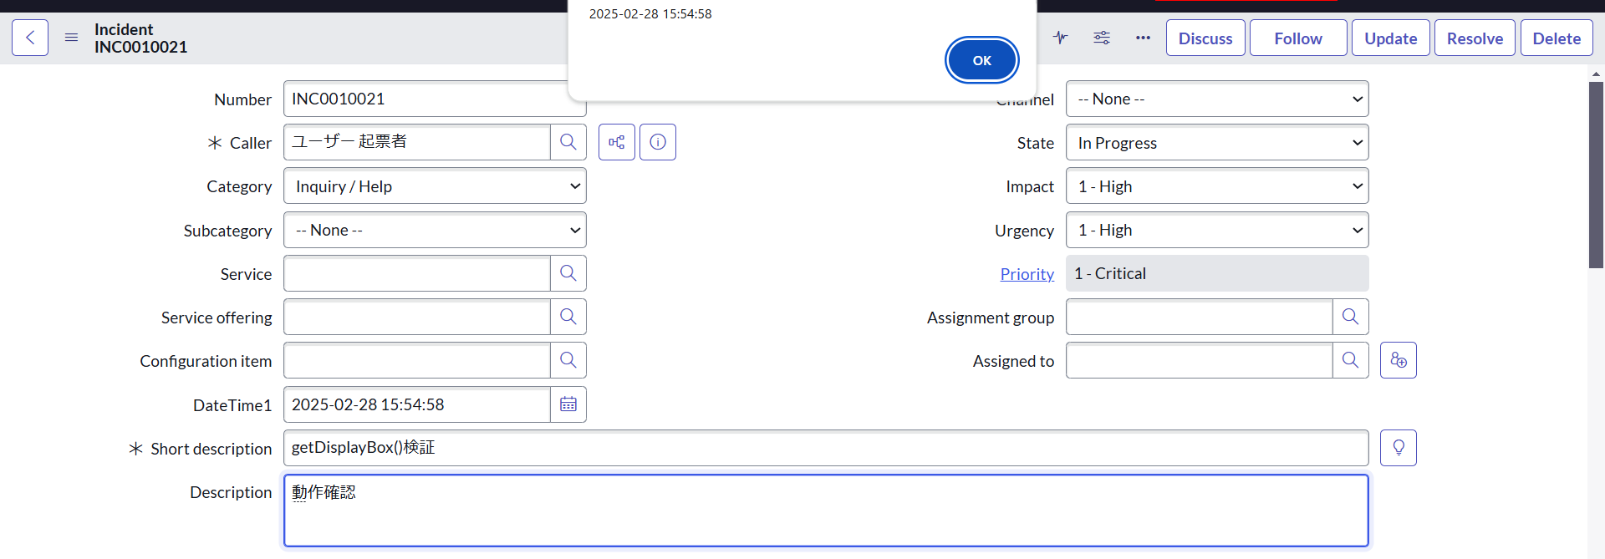Look up Configuration item search icon
This screenshot has height=559, width=1605.
pos(568,360)
